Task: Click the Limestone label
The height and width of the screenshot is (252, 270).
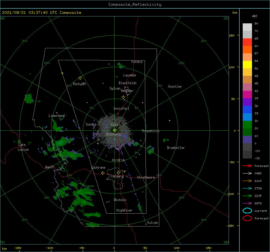Action: pyautogui.click(x=57, y=116)
